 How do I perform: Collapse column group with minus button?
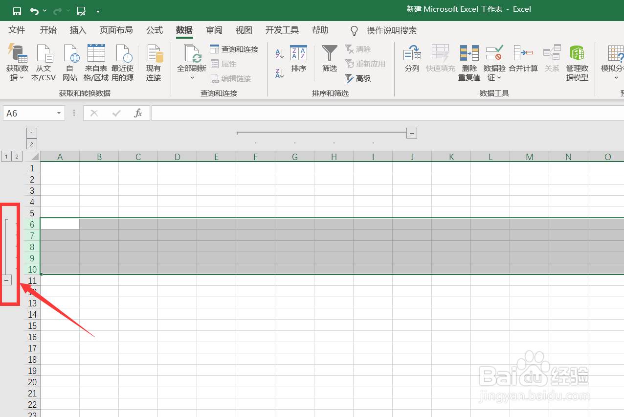(x=412, y=133)
